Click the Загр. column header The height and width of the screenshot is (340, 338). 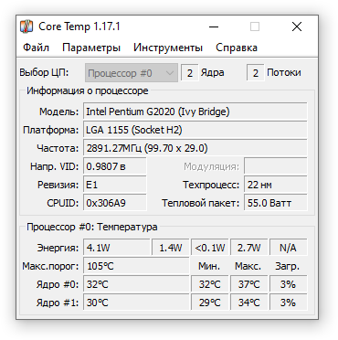(x=287, y=266)
